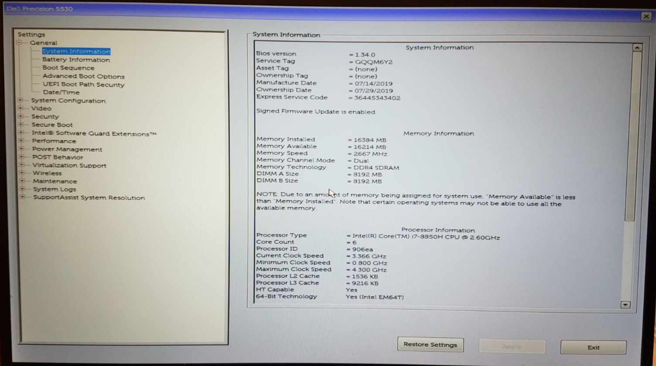Expand the Performance node
The width and height of the screenshot is (656, 366).
pos(21,141)
